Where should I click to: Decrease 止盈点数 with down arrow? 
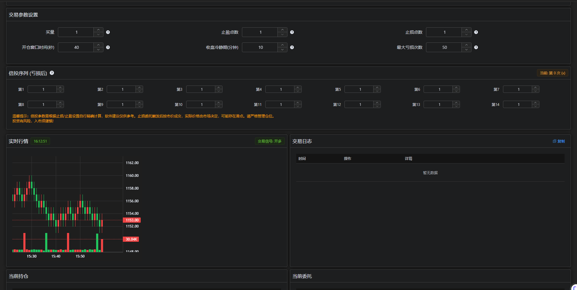click(x=282, y=35)
